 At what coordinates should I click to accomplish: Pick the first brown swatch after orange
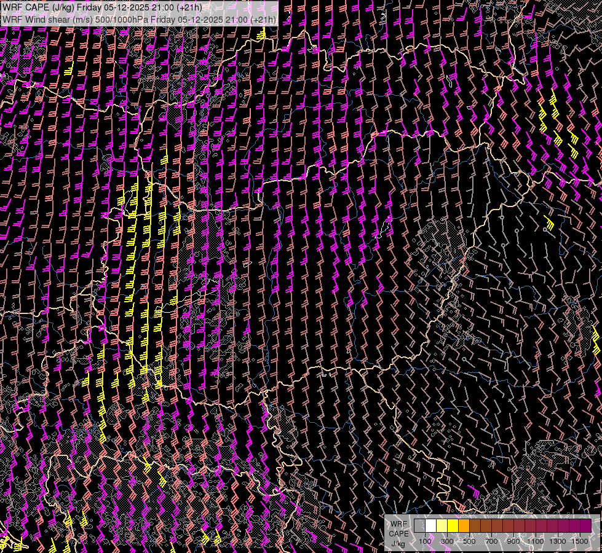coord(475,525)
